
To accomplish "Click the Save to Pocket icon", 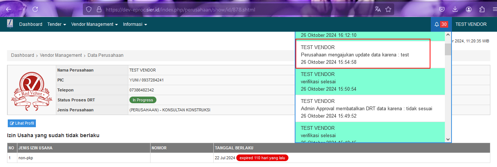I will [x=442, y=10].
